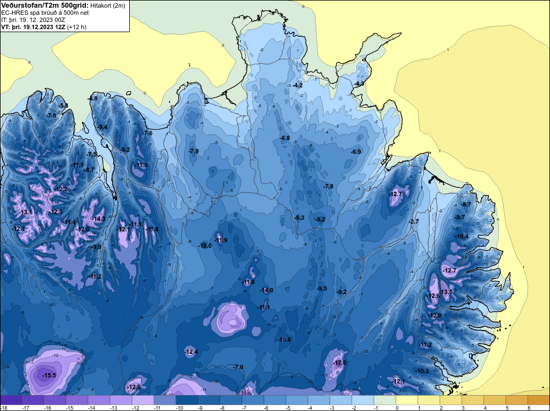The height and width of the screenshot is (411, 550).
Task: Click the -7.9 temperature label on map
Action: point(193,151)
